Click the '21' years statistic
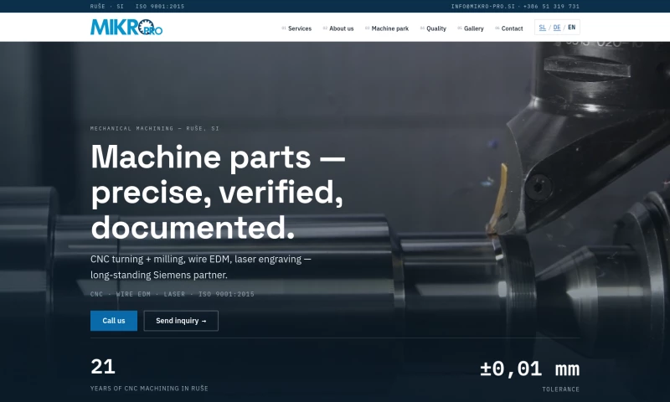 103,367
